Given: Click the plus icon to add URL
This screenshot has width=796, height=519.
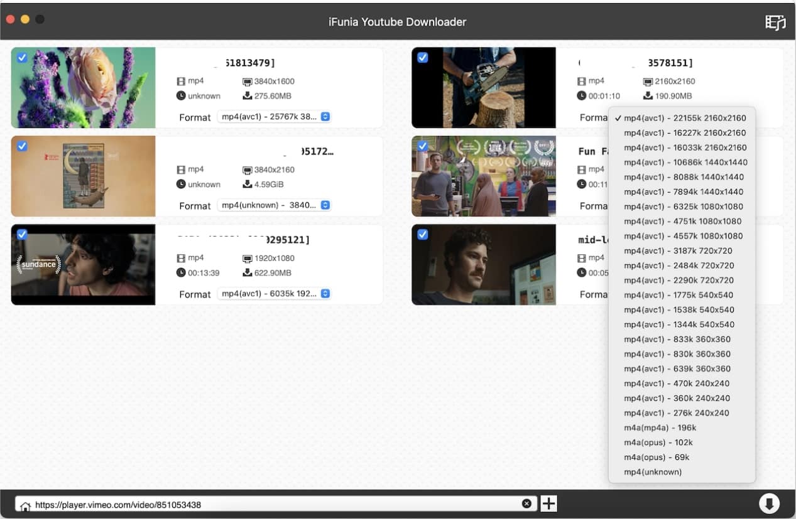Looking at the screenshot, I should coord(548,503).
